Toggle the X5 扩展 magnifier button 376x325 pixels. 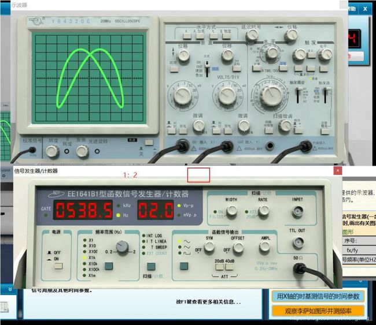point(257,69)
